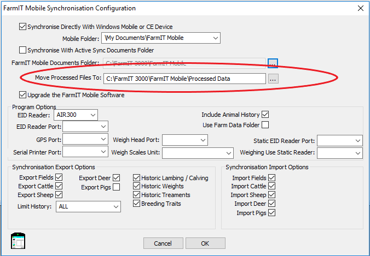The image size is (370, 256).
Task: Toggle Import Deer checkbox
Action: [272, 203]
